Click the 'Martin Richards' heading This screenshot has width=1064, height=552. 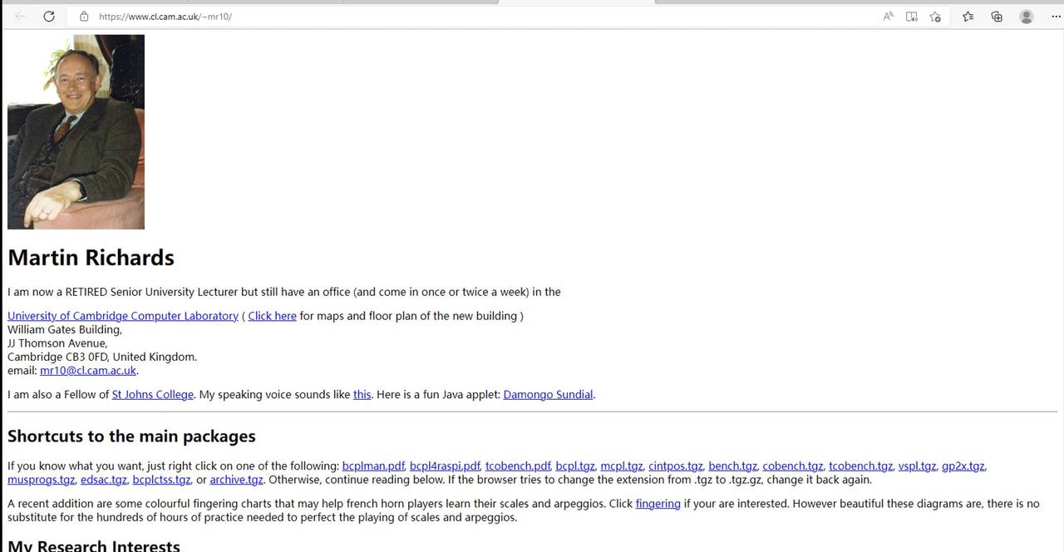[x=91, y=258]
